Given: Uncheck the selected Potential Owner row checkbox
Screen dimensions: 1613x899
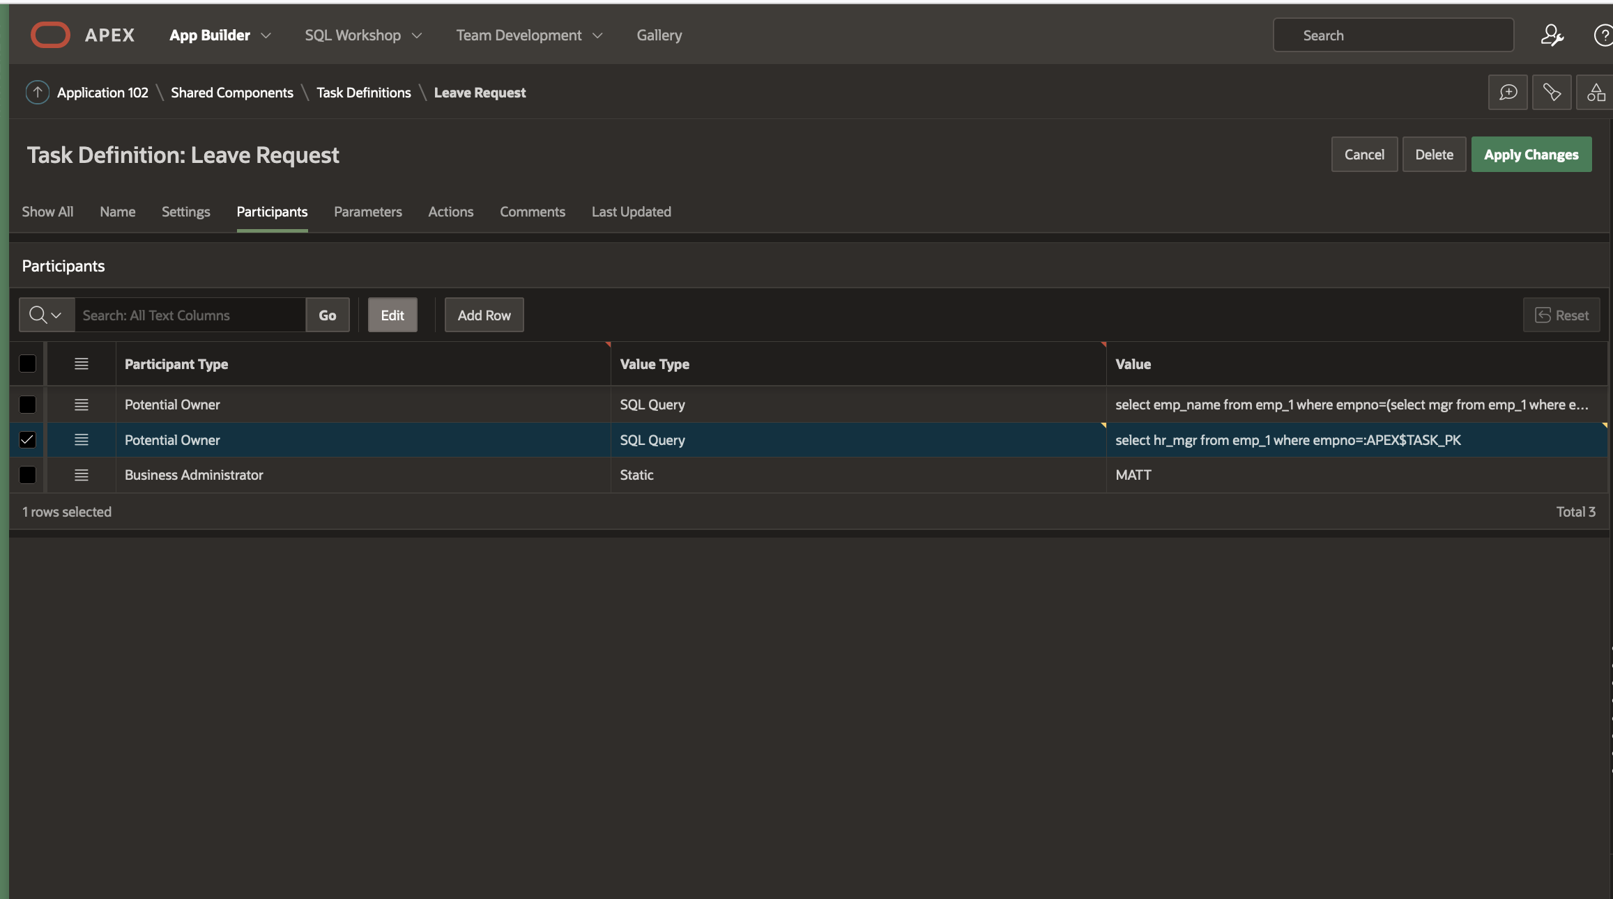Looking at the screenshot, I should [27, 439].
